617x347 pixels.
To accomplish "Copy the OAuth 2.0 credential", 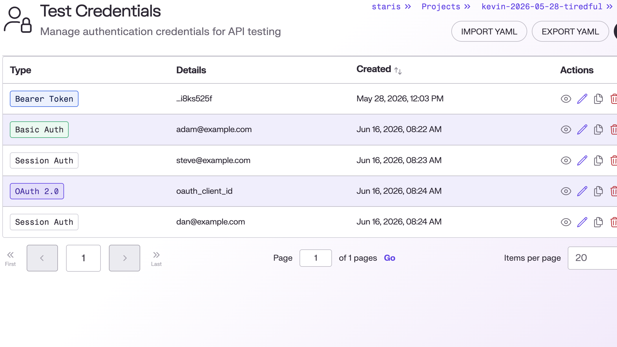I will click(598, 191).
